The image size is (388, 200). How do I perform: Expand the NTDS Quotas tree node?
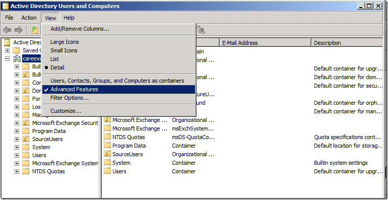pyautogui.click(x=17, y=171)
